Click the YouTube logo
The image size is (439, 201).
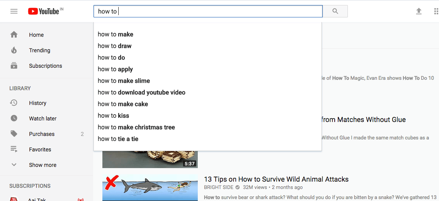click(43, 11)
